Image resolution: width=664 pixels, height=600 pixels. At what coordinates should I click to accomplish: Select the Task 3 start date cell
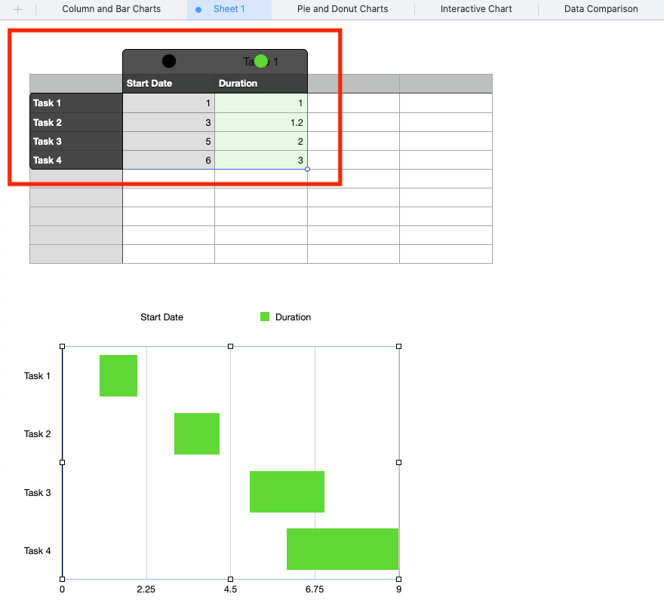click(x=168, y=141)
